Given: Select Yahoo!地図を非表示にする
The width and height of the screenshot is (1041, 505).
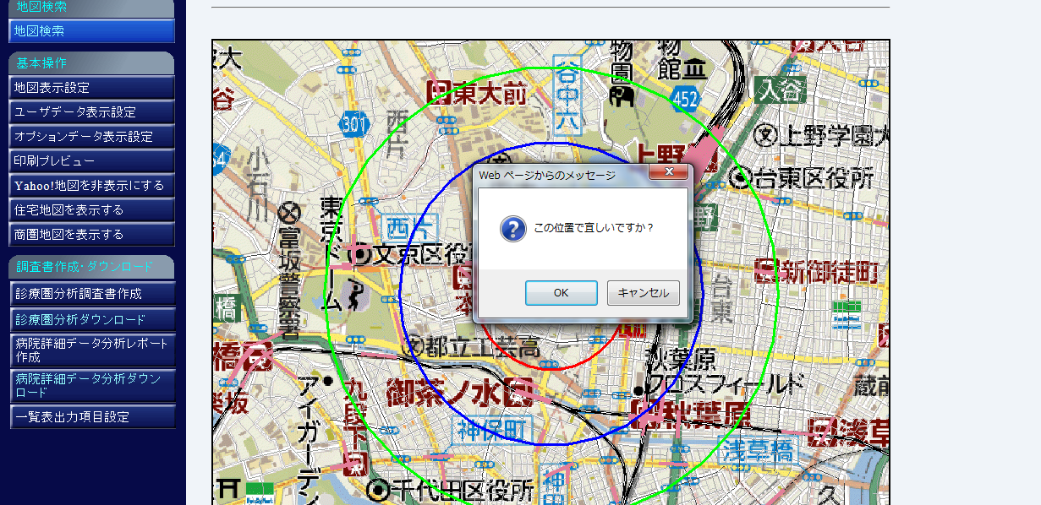Looking at the screenshot, I should pos(91,185).
